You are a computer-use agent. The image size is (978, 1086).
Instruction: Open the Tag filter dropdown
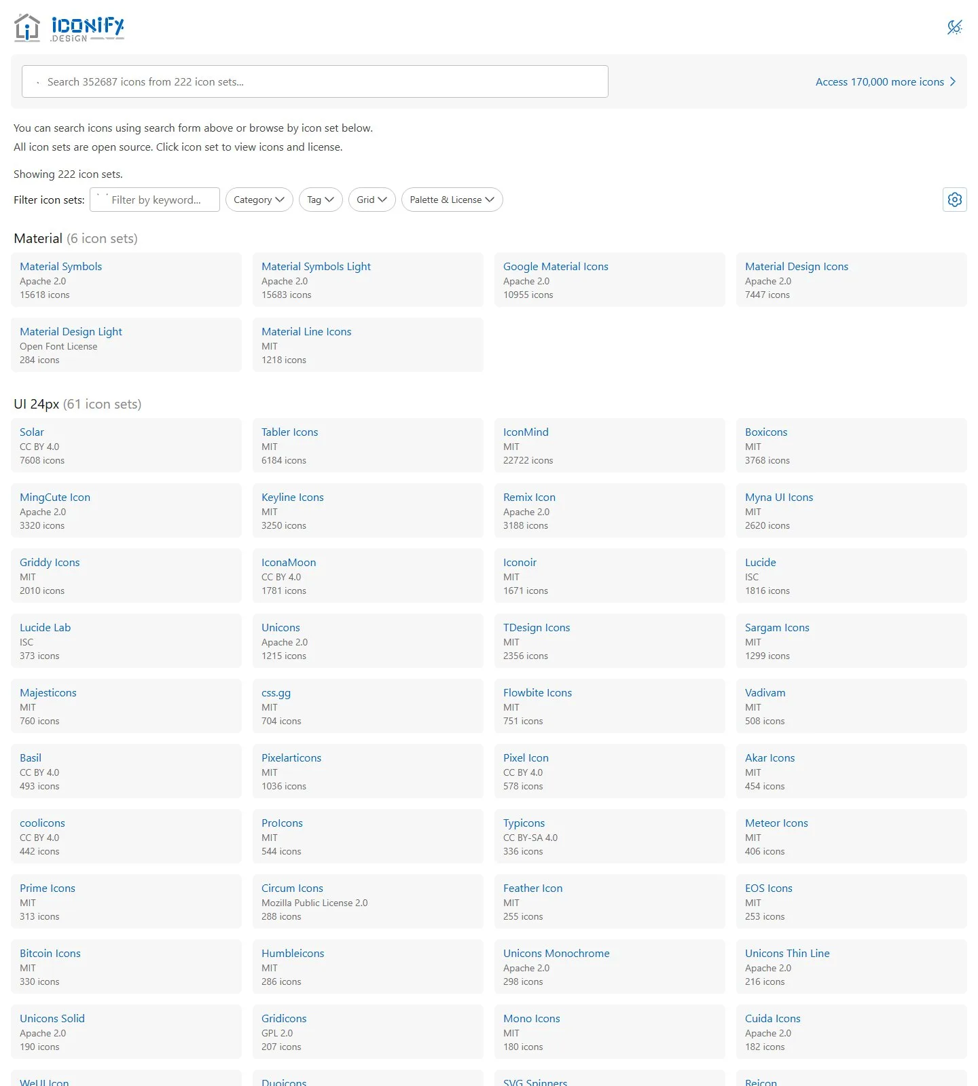coord(321,200)
